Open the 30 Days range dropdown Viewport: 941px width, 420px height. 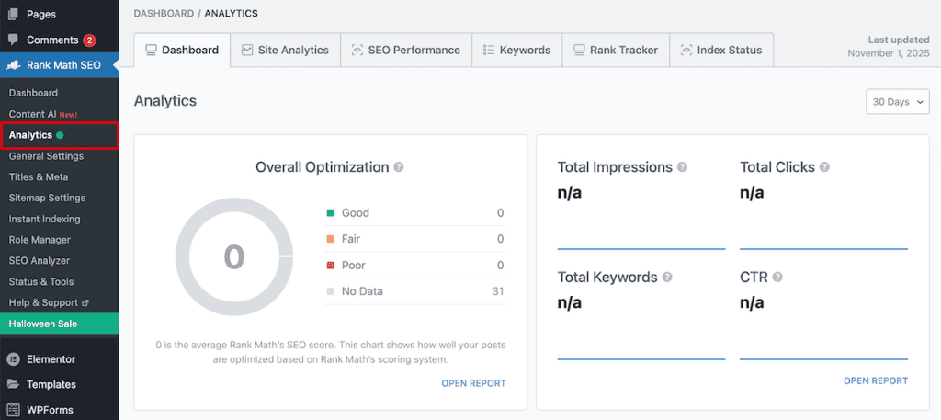tap(897, 102)
